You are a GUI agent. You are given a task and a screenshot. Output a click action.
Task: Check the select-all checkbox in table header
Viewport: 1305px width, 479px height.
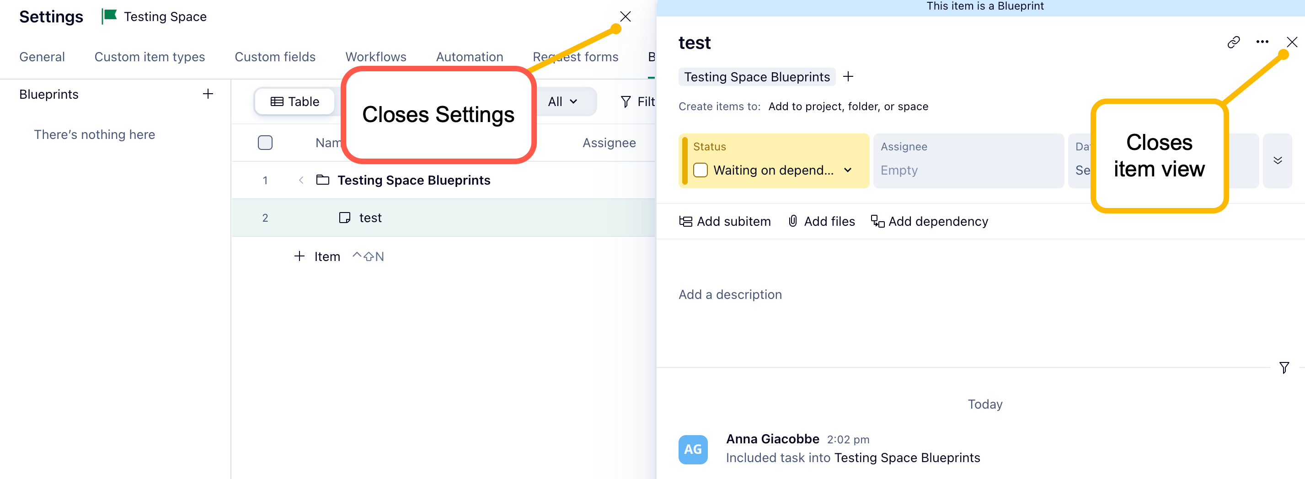pos(265,143)
